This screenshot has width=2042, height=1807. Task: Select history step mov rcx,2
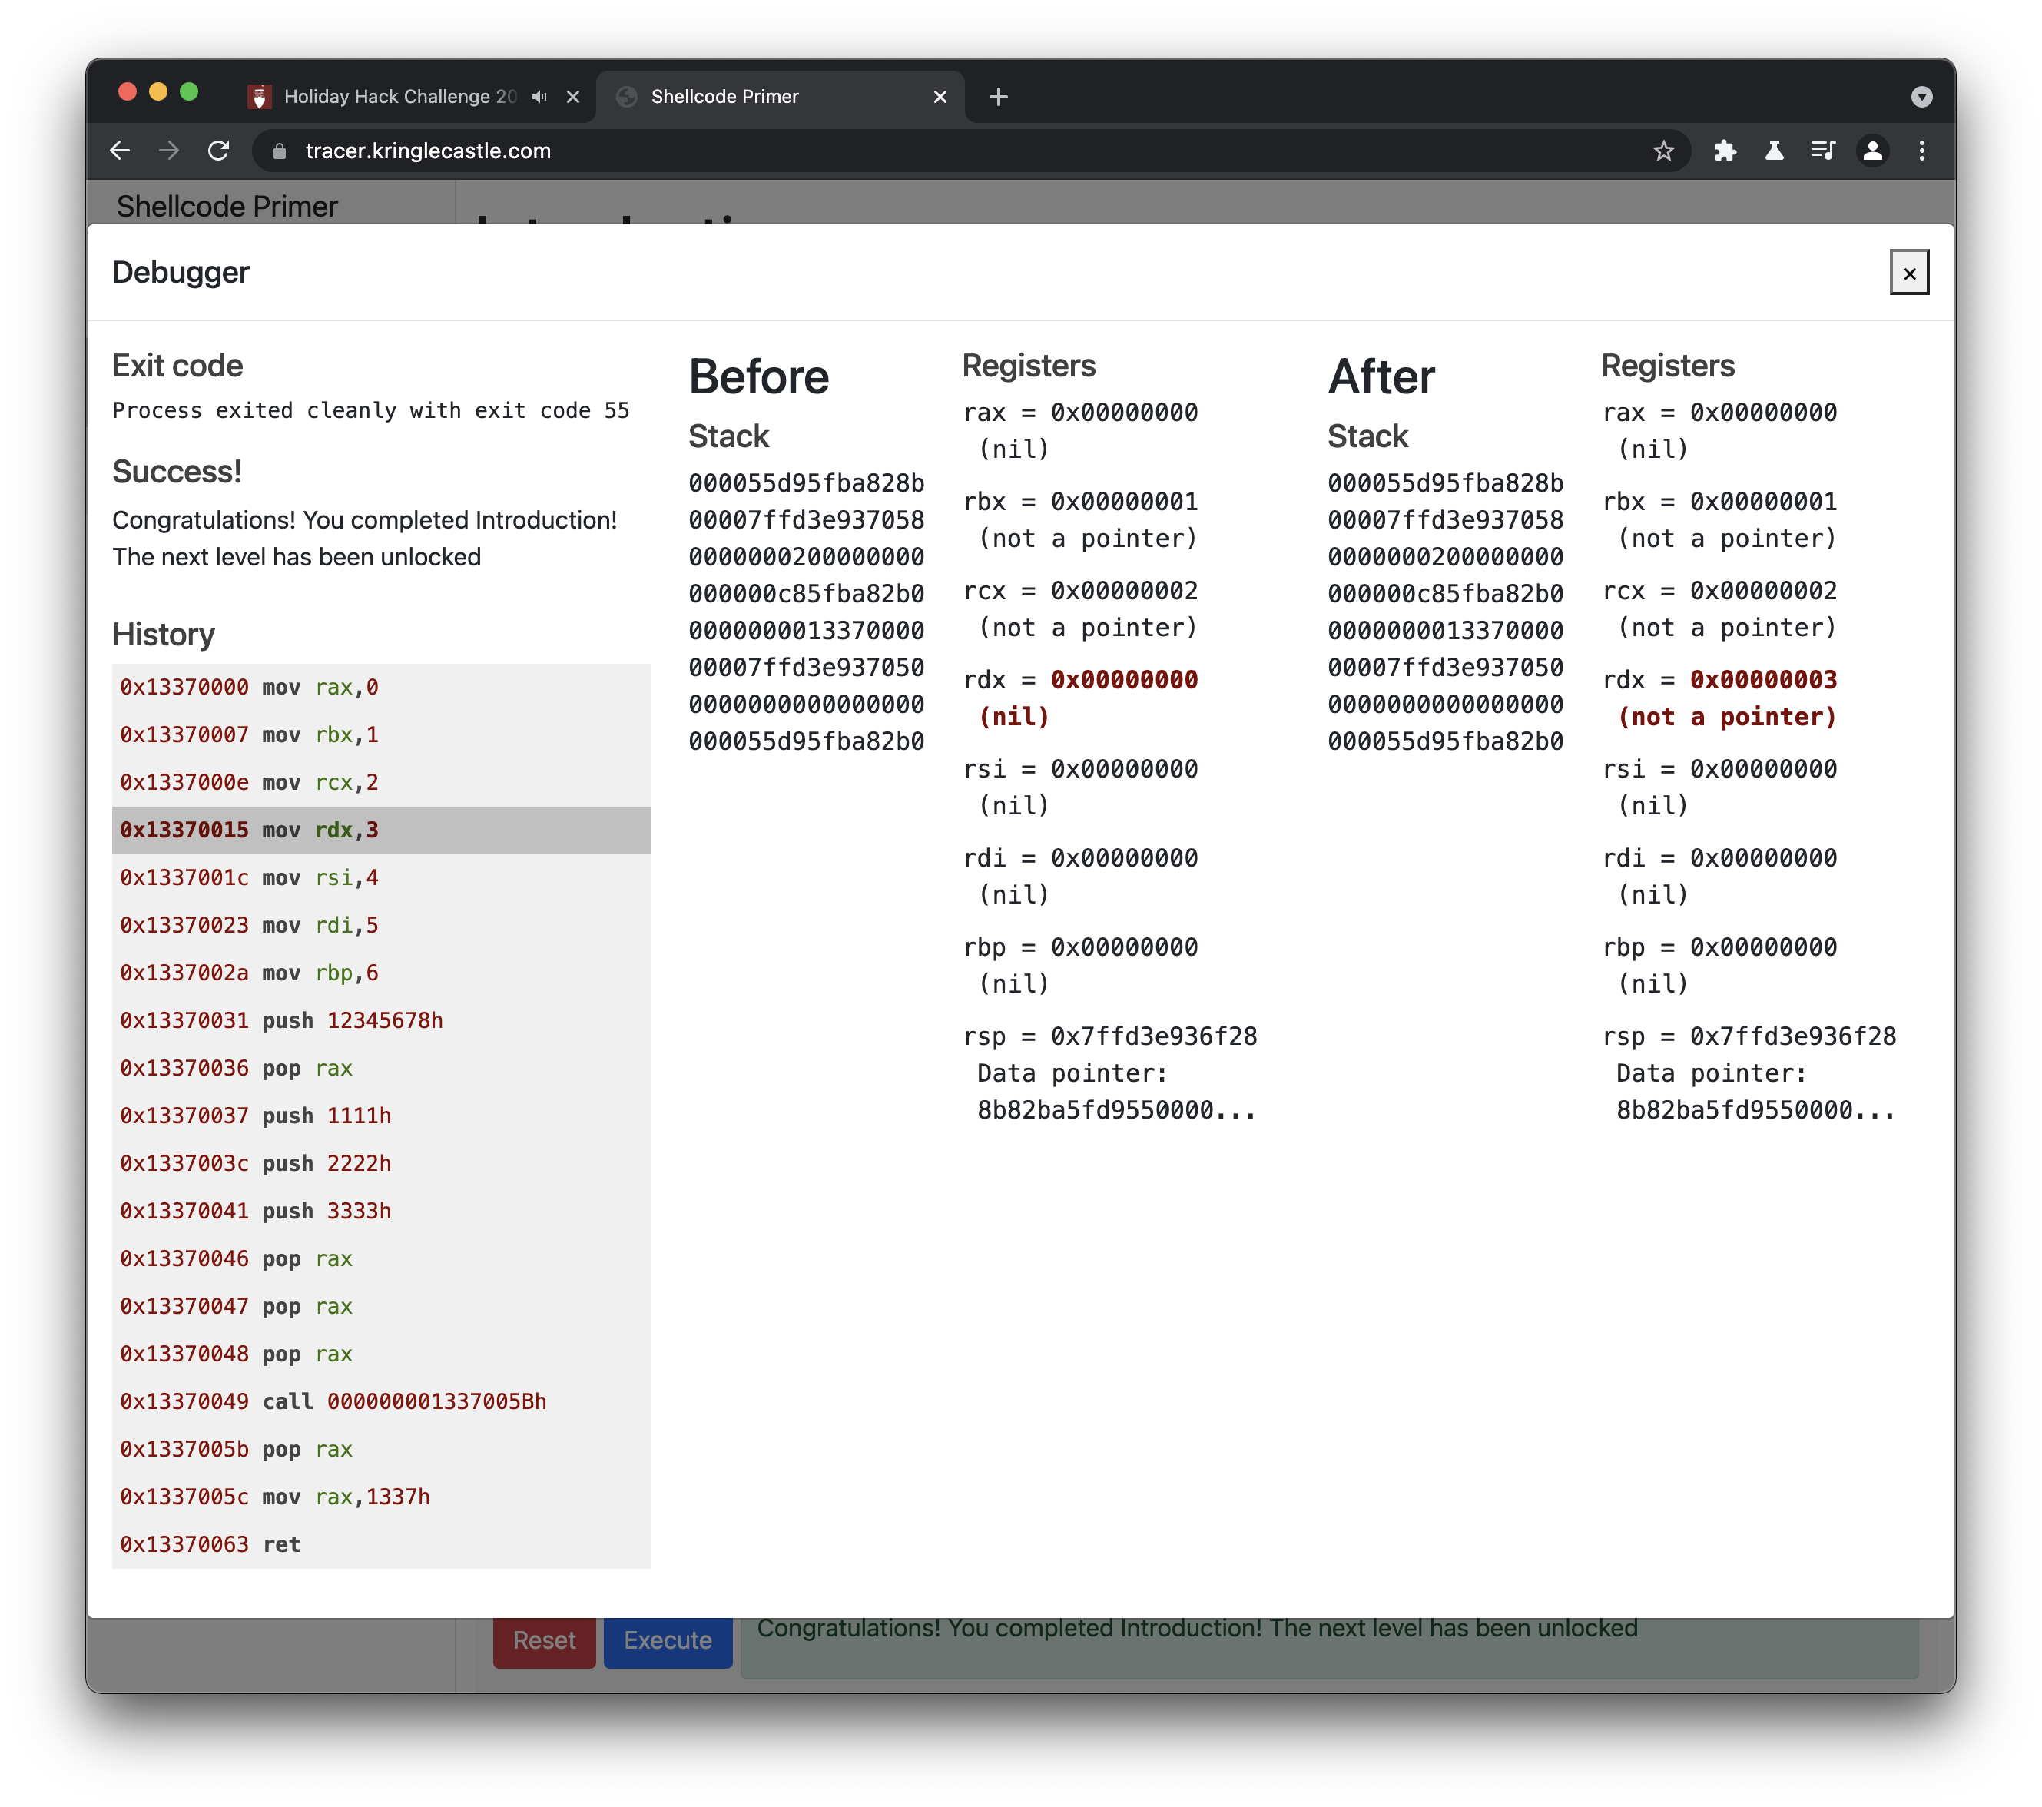(382, 783)
